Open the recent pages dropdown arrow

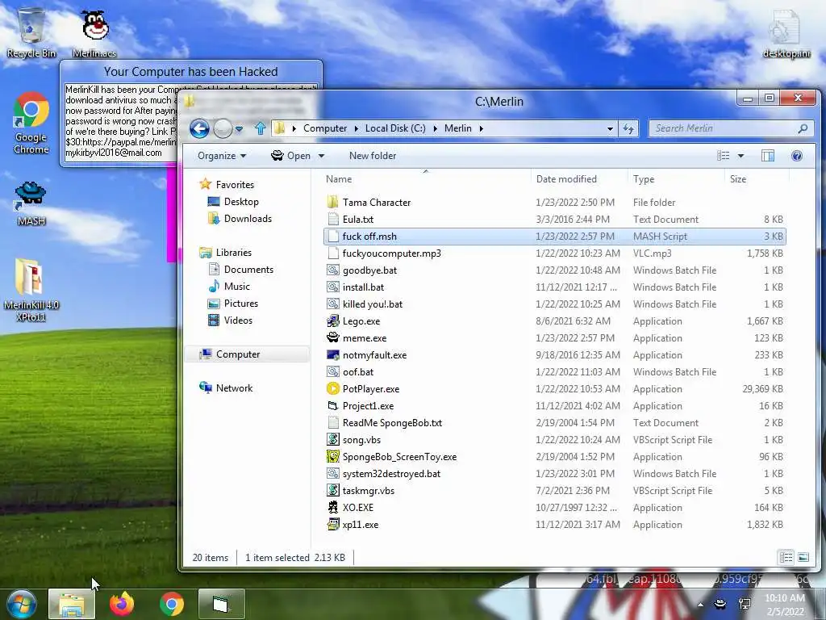tap(239, 128)
